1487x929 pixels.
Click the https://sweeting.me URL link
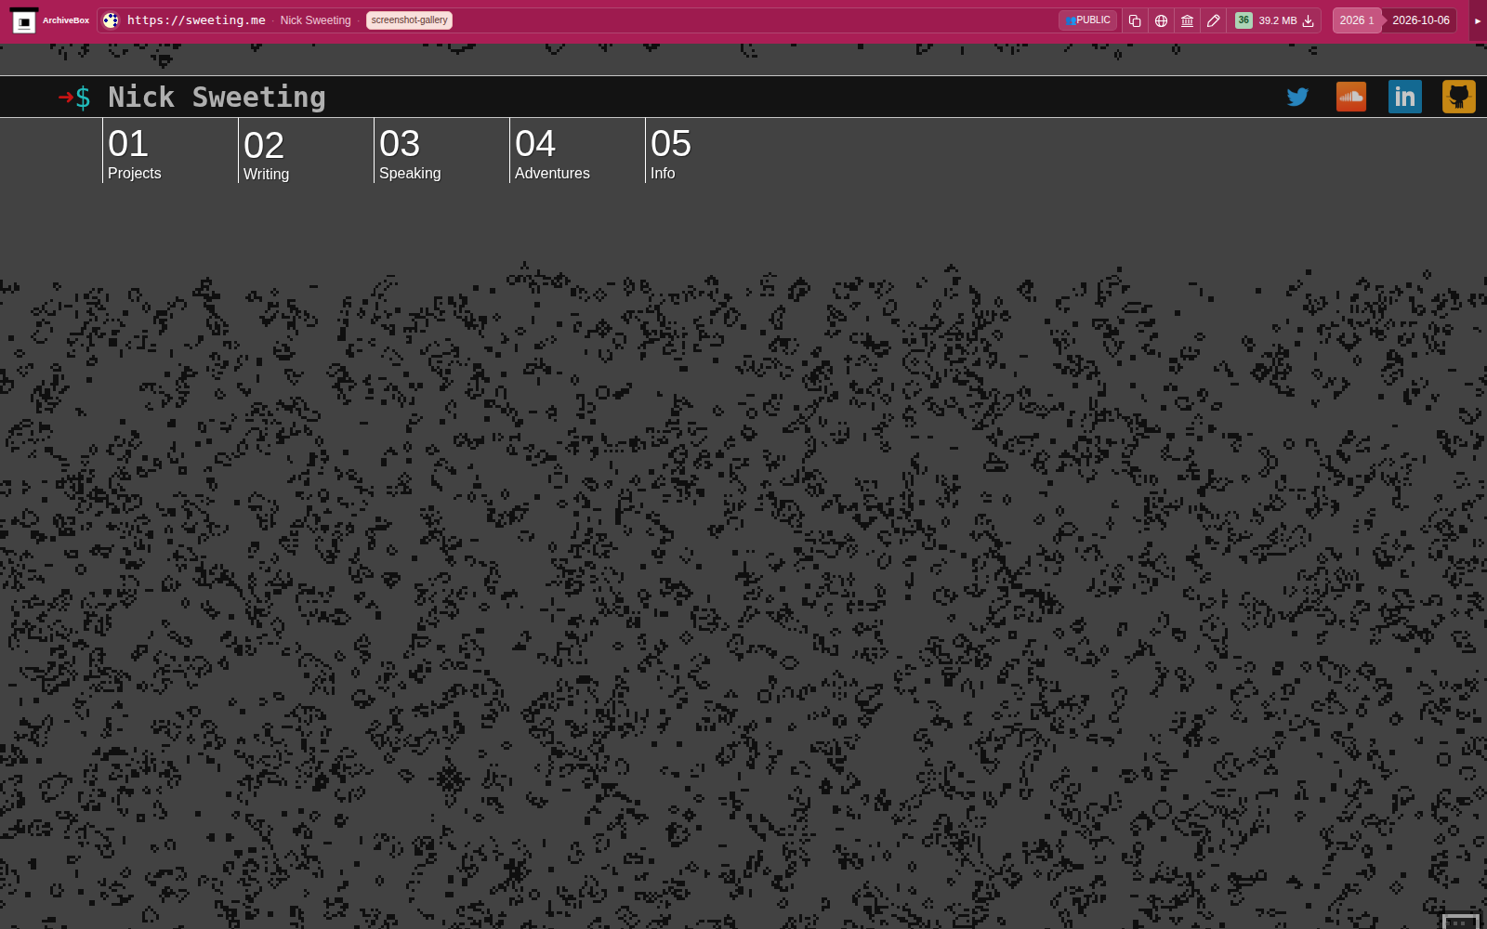coord(196,20)
